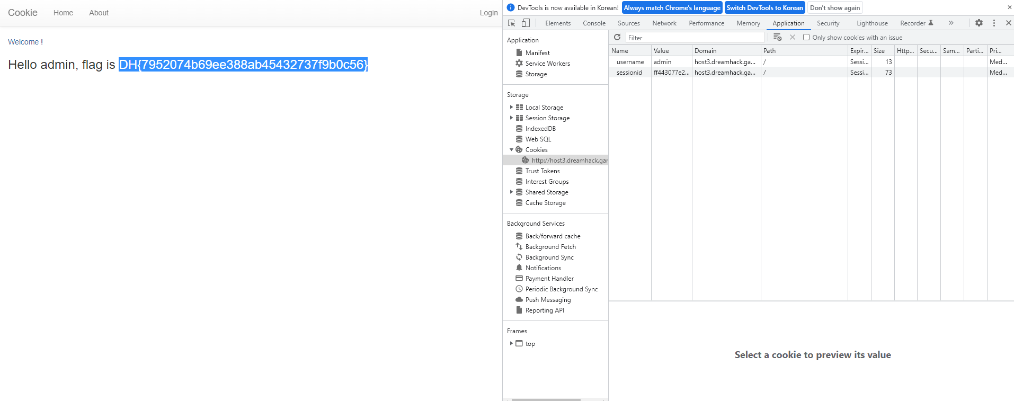Open the Lighthouse tab

click(x=872, y=23)
